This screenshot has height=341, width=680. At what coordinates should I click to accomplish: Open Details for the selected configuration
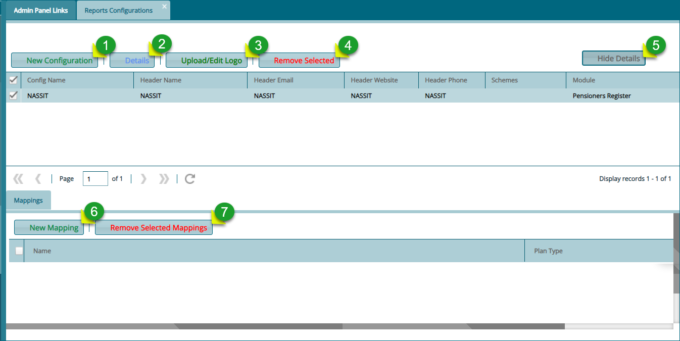132,60
